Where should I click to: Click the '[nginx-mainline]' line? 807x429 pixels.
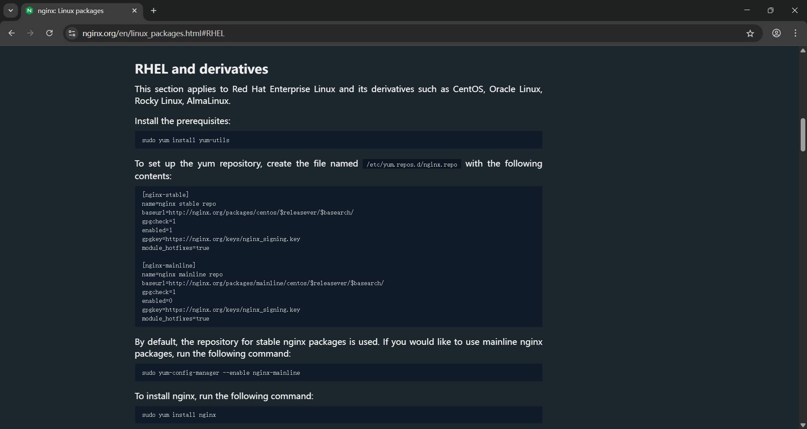[169, 265]
